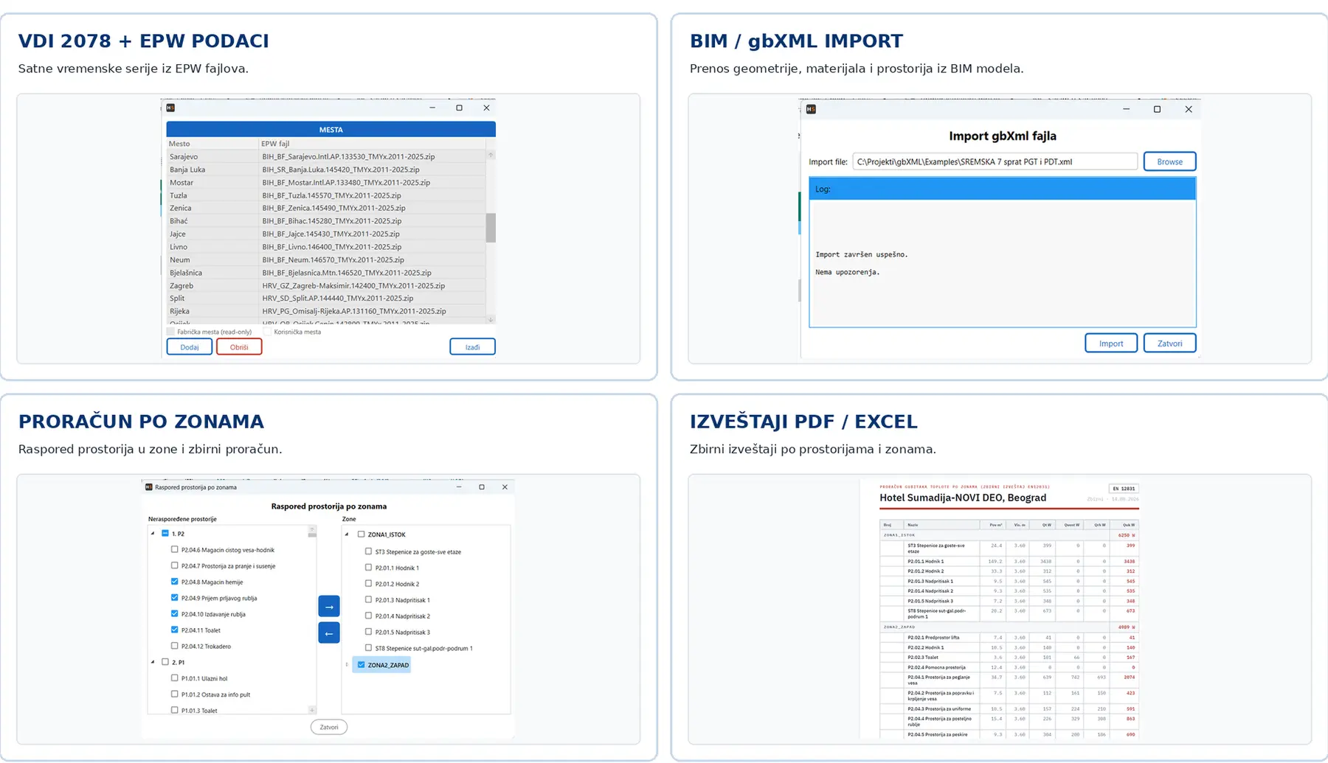Viewport: 1328px width, 763px height.
Task: Uncheck P2.04.8 Magacin hemije
Action: pos(175,582)
